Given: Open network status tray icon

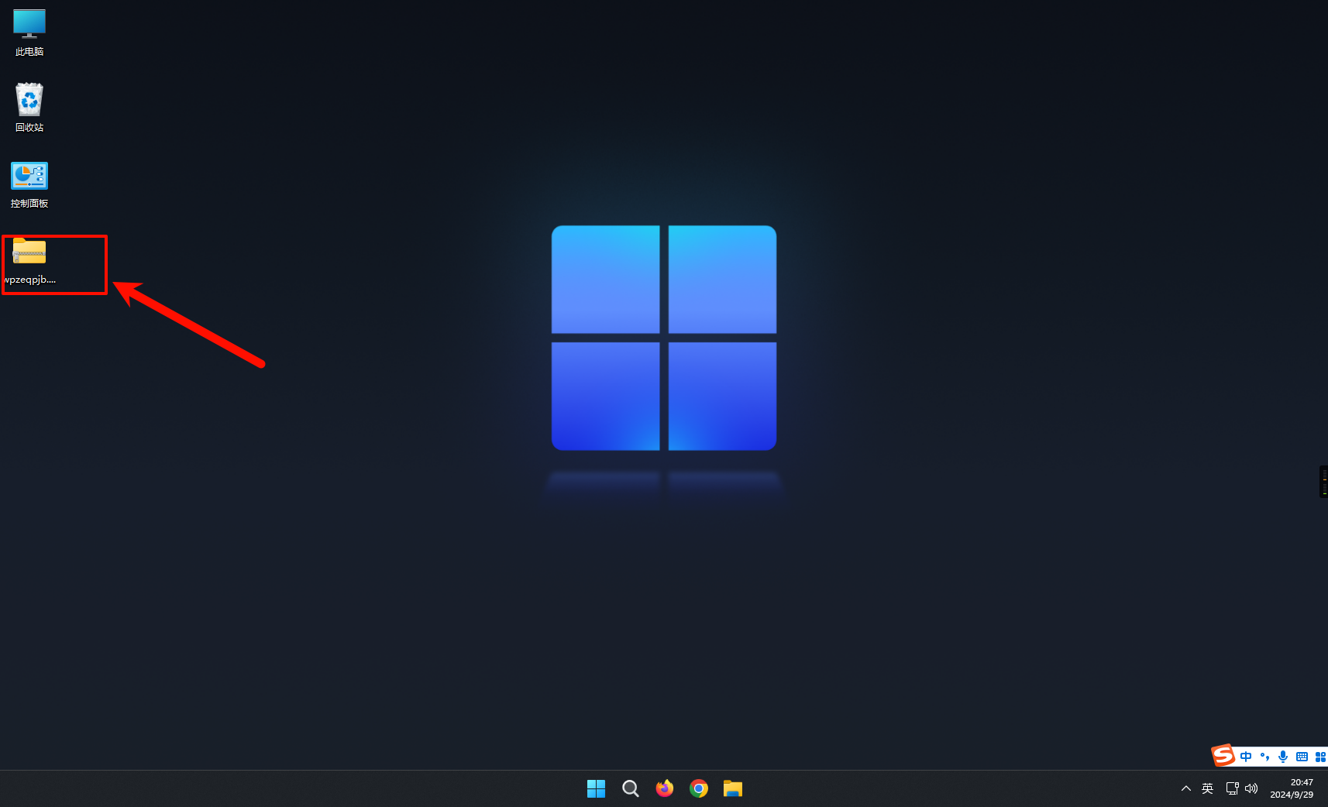Looking at the screenshot, I should coord(1232,788).
